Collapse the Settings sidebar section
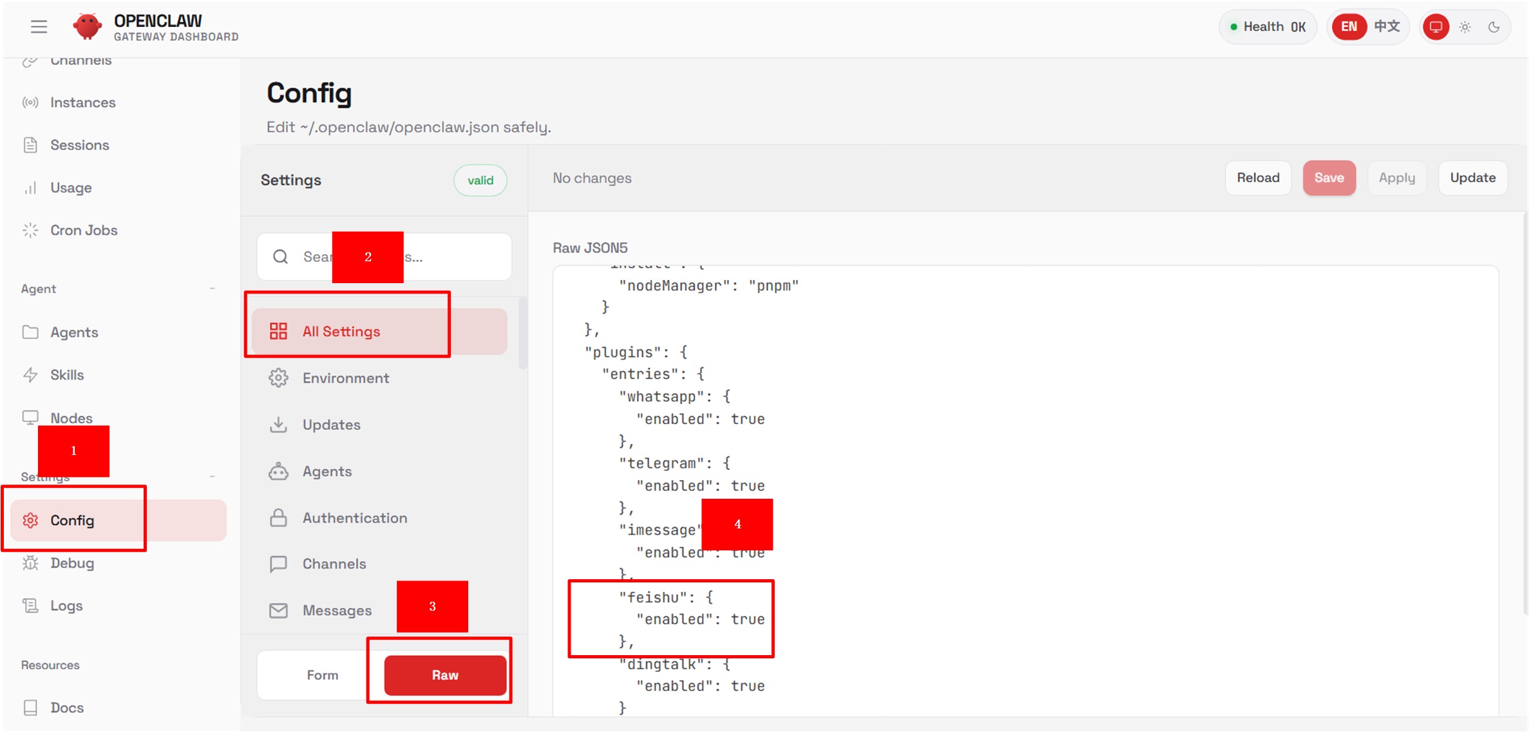1529x733 pixels. (212, 477)
